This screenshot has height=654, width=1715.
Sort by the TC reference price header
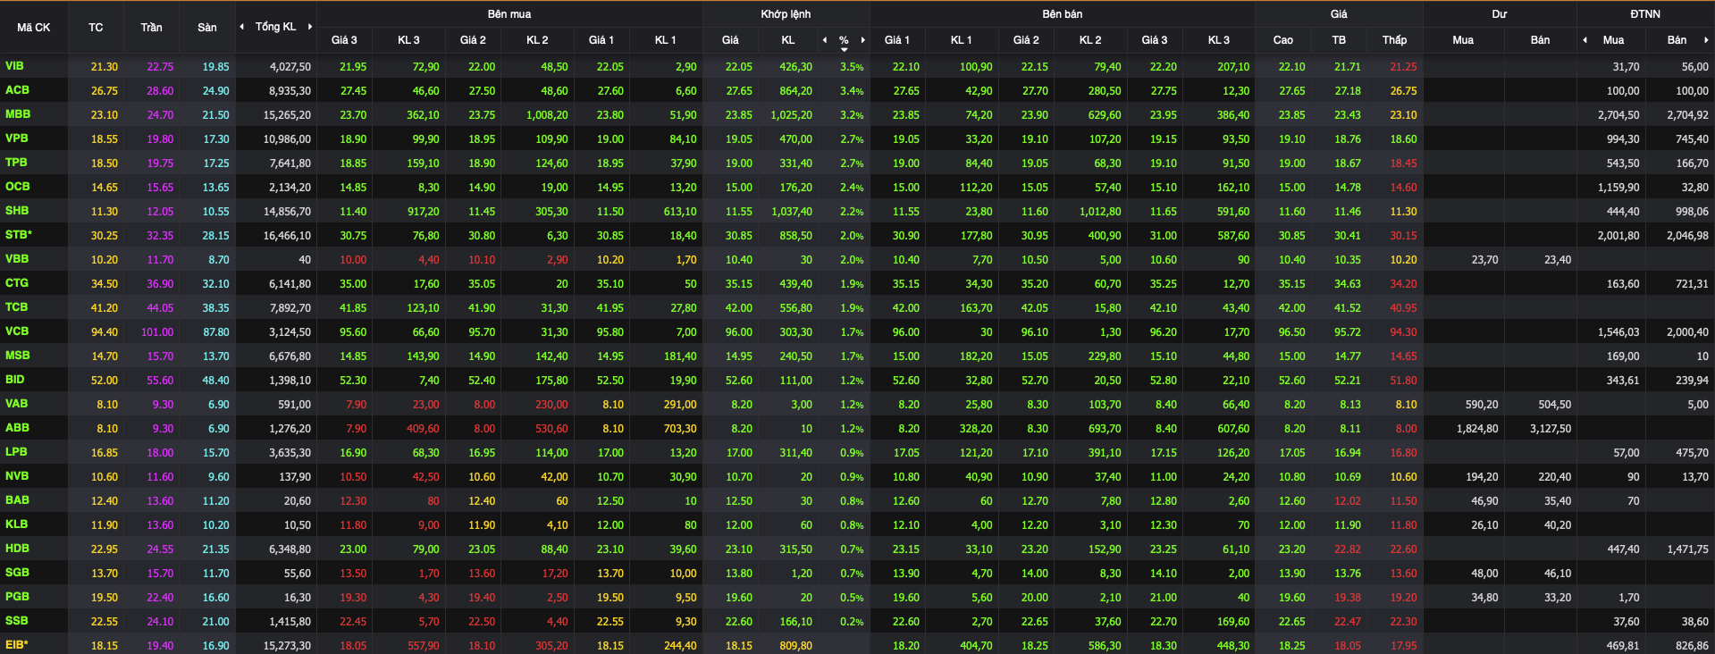pos(96,28)
